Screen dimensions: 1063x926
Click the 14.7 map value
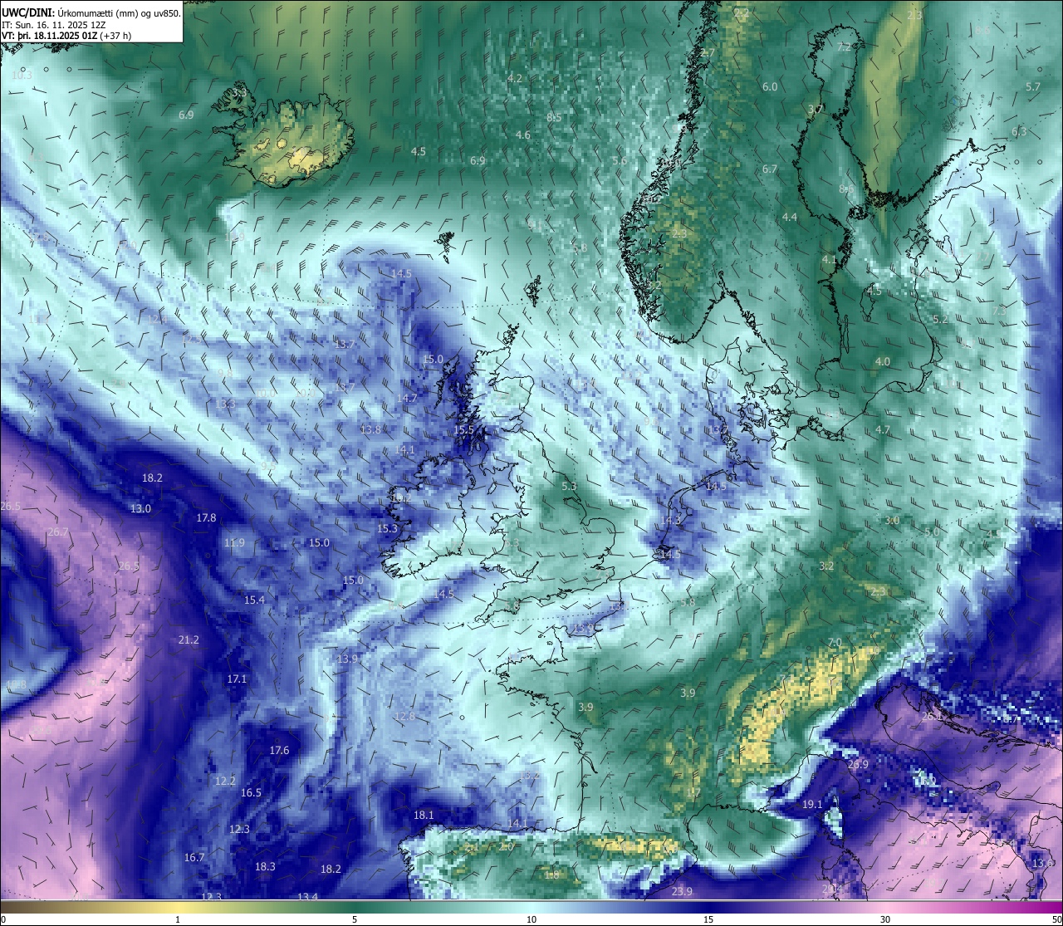click(x=407, y=398)
